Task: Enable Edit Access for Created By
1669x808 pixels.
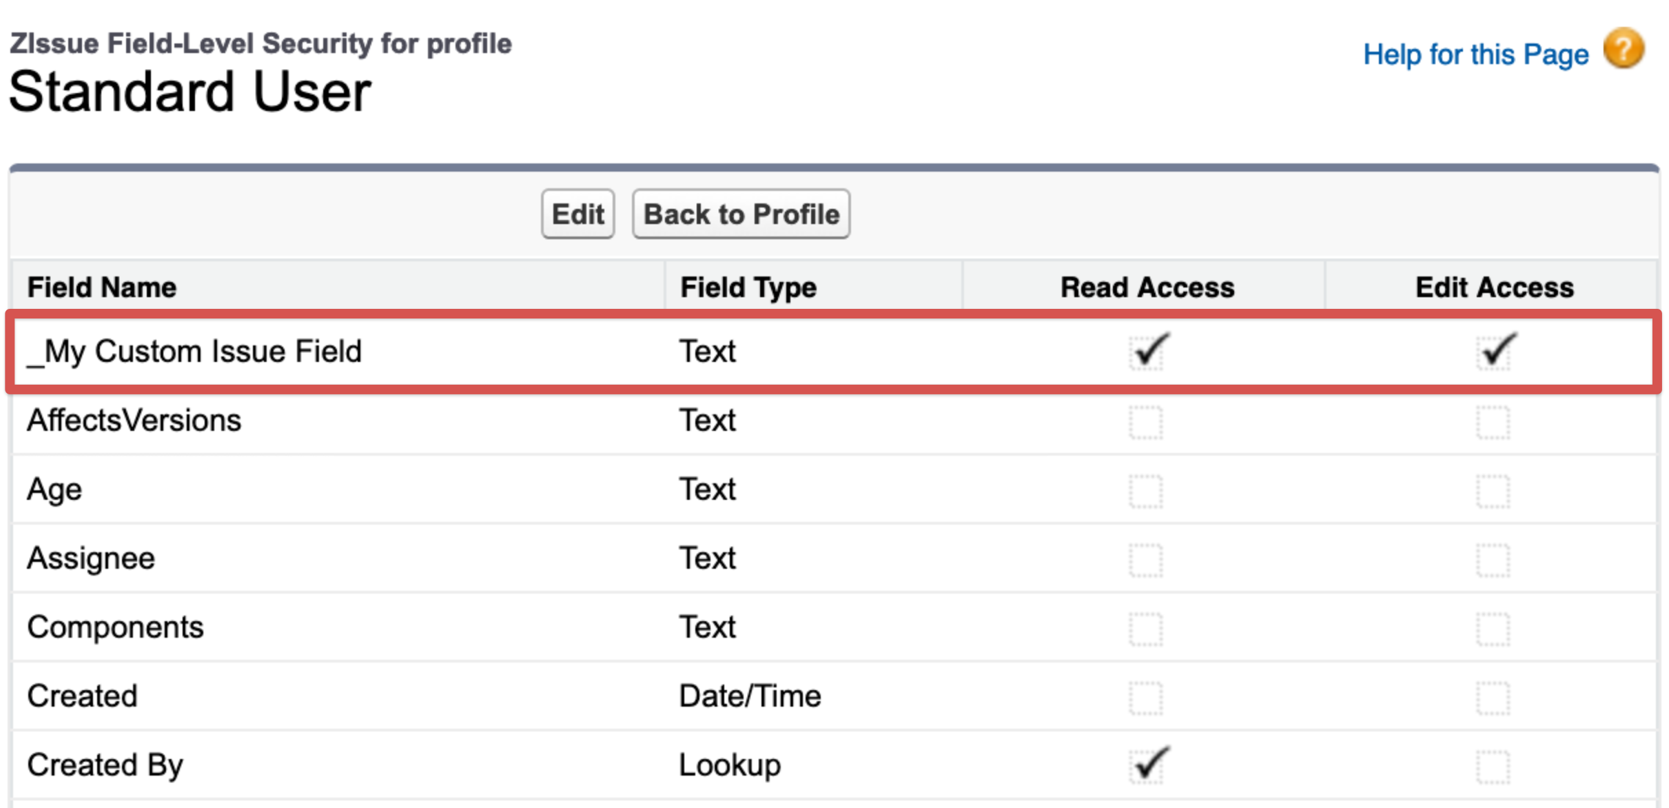Action: point(1493,767)
